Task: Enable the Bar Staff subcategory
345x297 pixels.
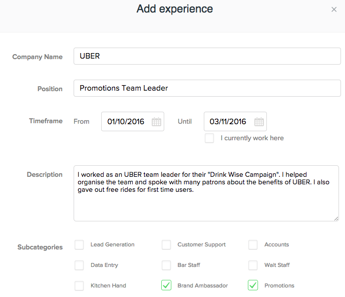Action: [166, 265]
